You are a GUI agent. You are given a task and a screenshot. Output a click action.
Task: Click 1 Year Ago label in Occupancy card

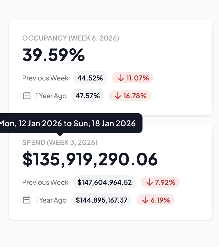tap(51, 96)
